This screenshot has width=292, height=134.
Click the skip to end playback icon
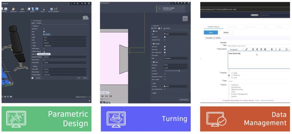110,96
